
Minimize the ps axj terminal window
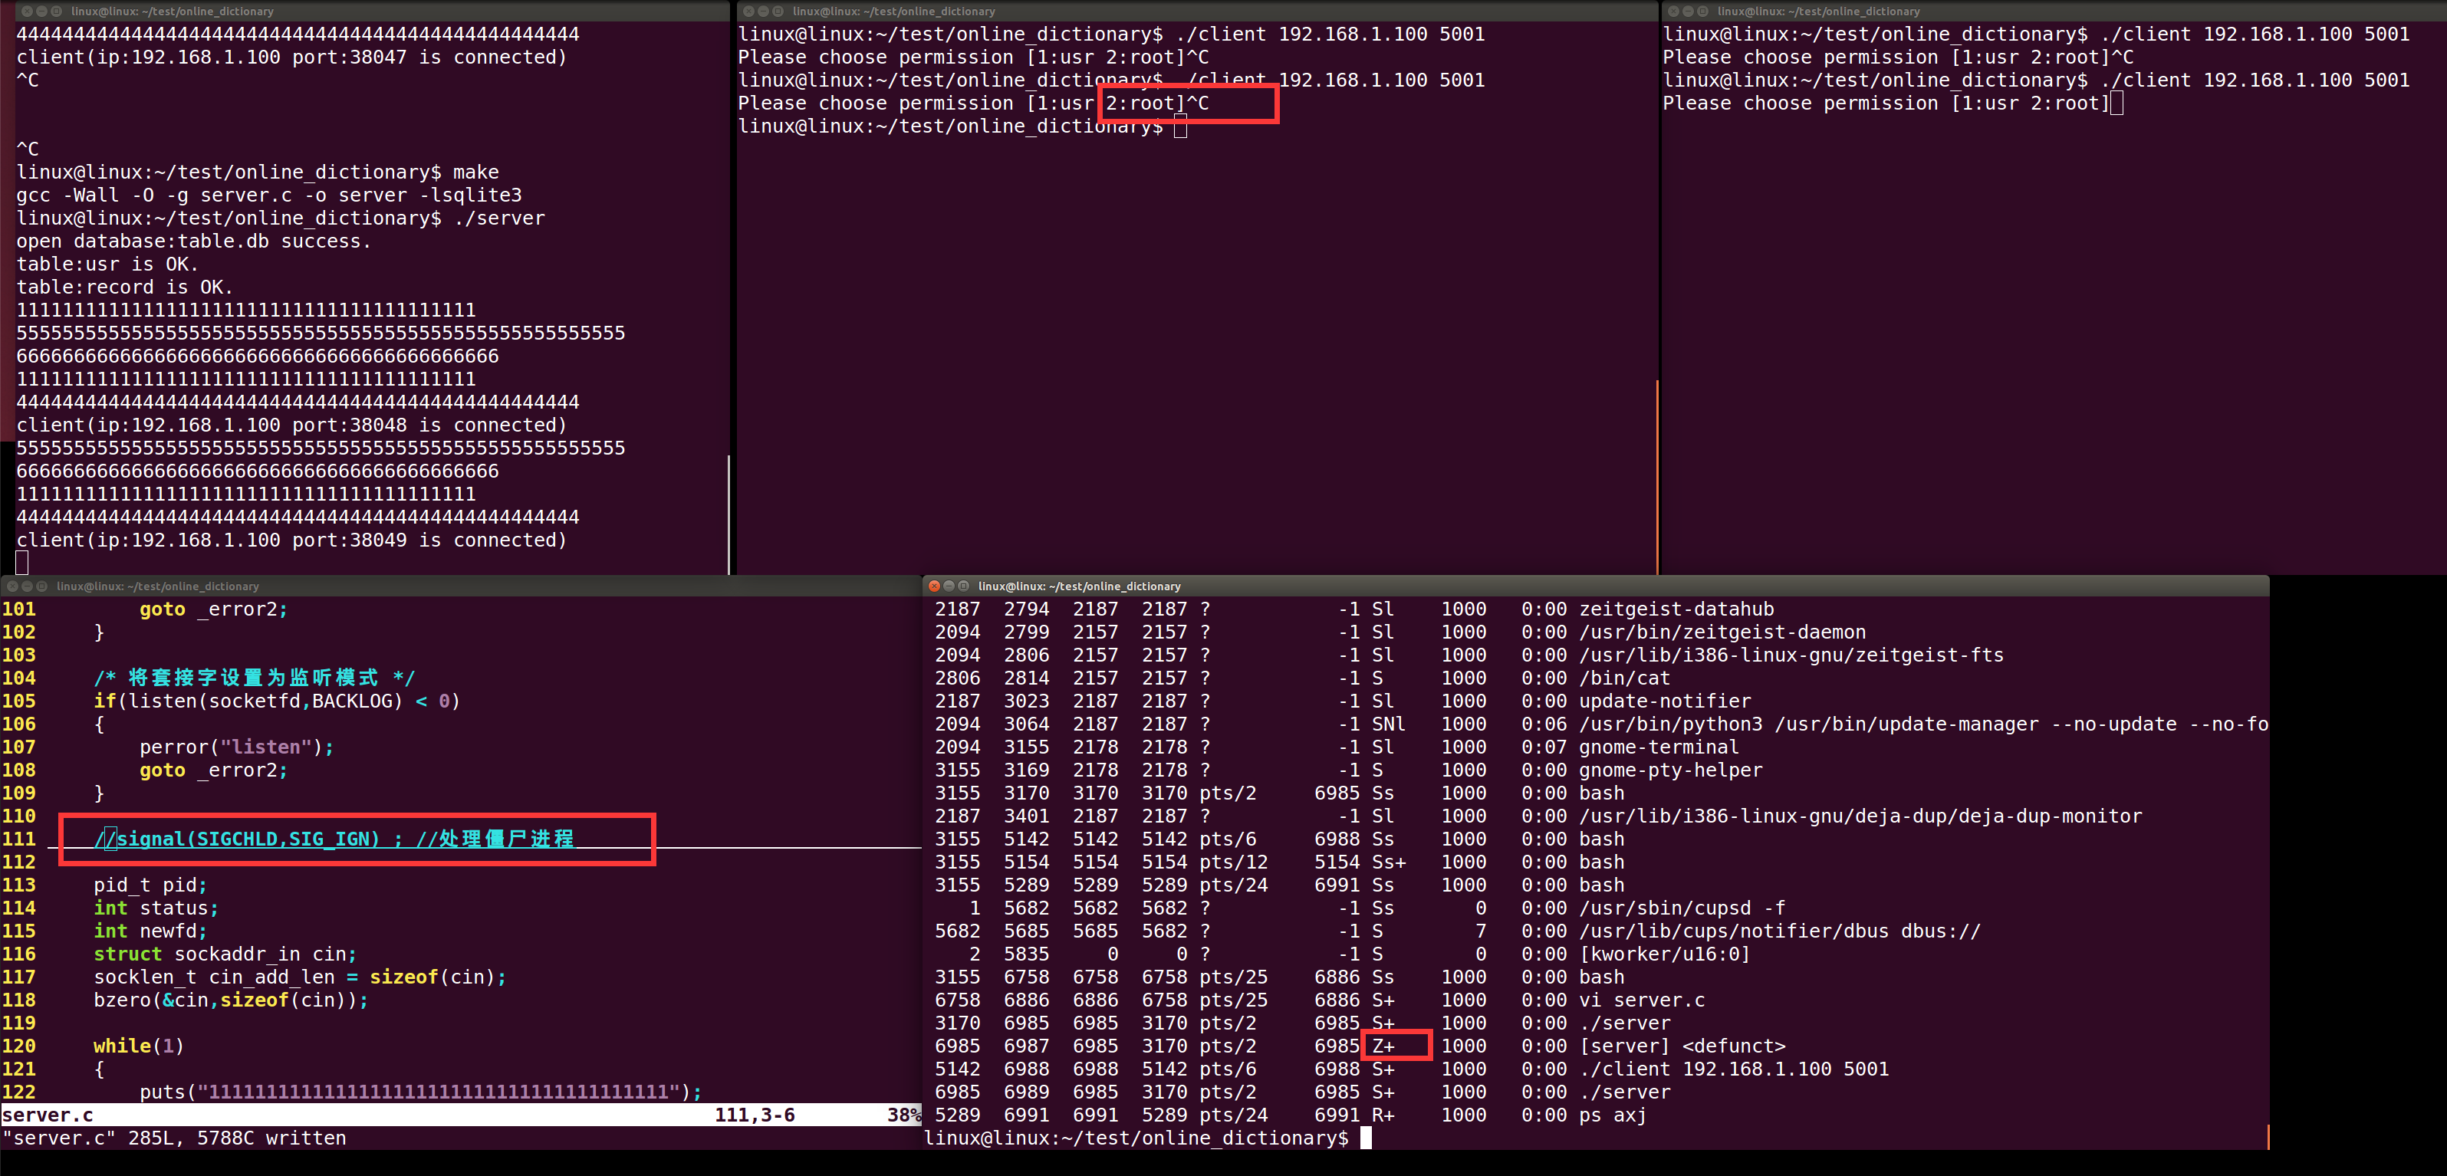point(949,586)
